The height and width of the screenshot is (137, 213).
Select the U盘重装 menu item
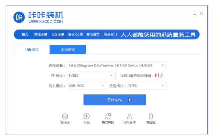pos(58,34)
